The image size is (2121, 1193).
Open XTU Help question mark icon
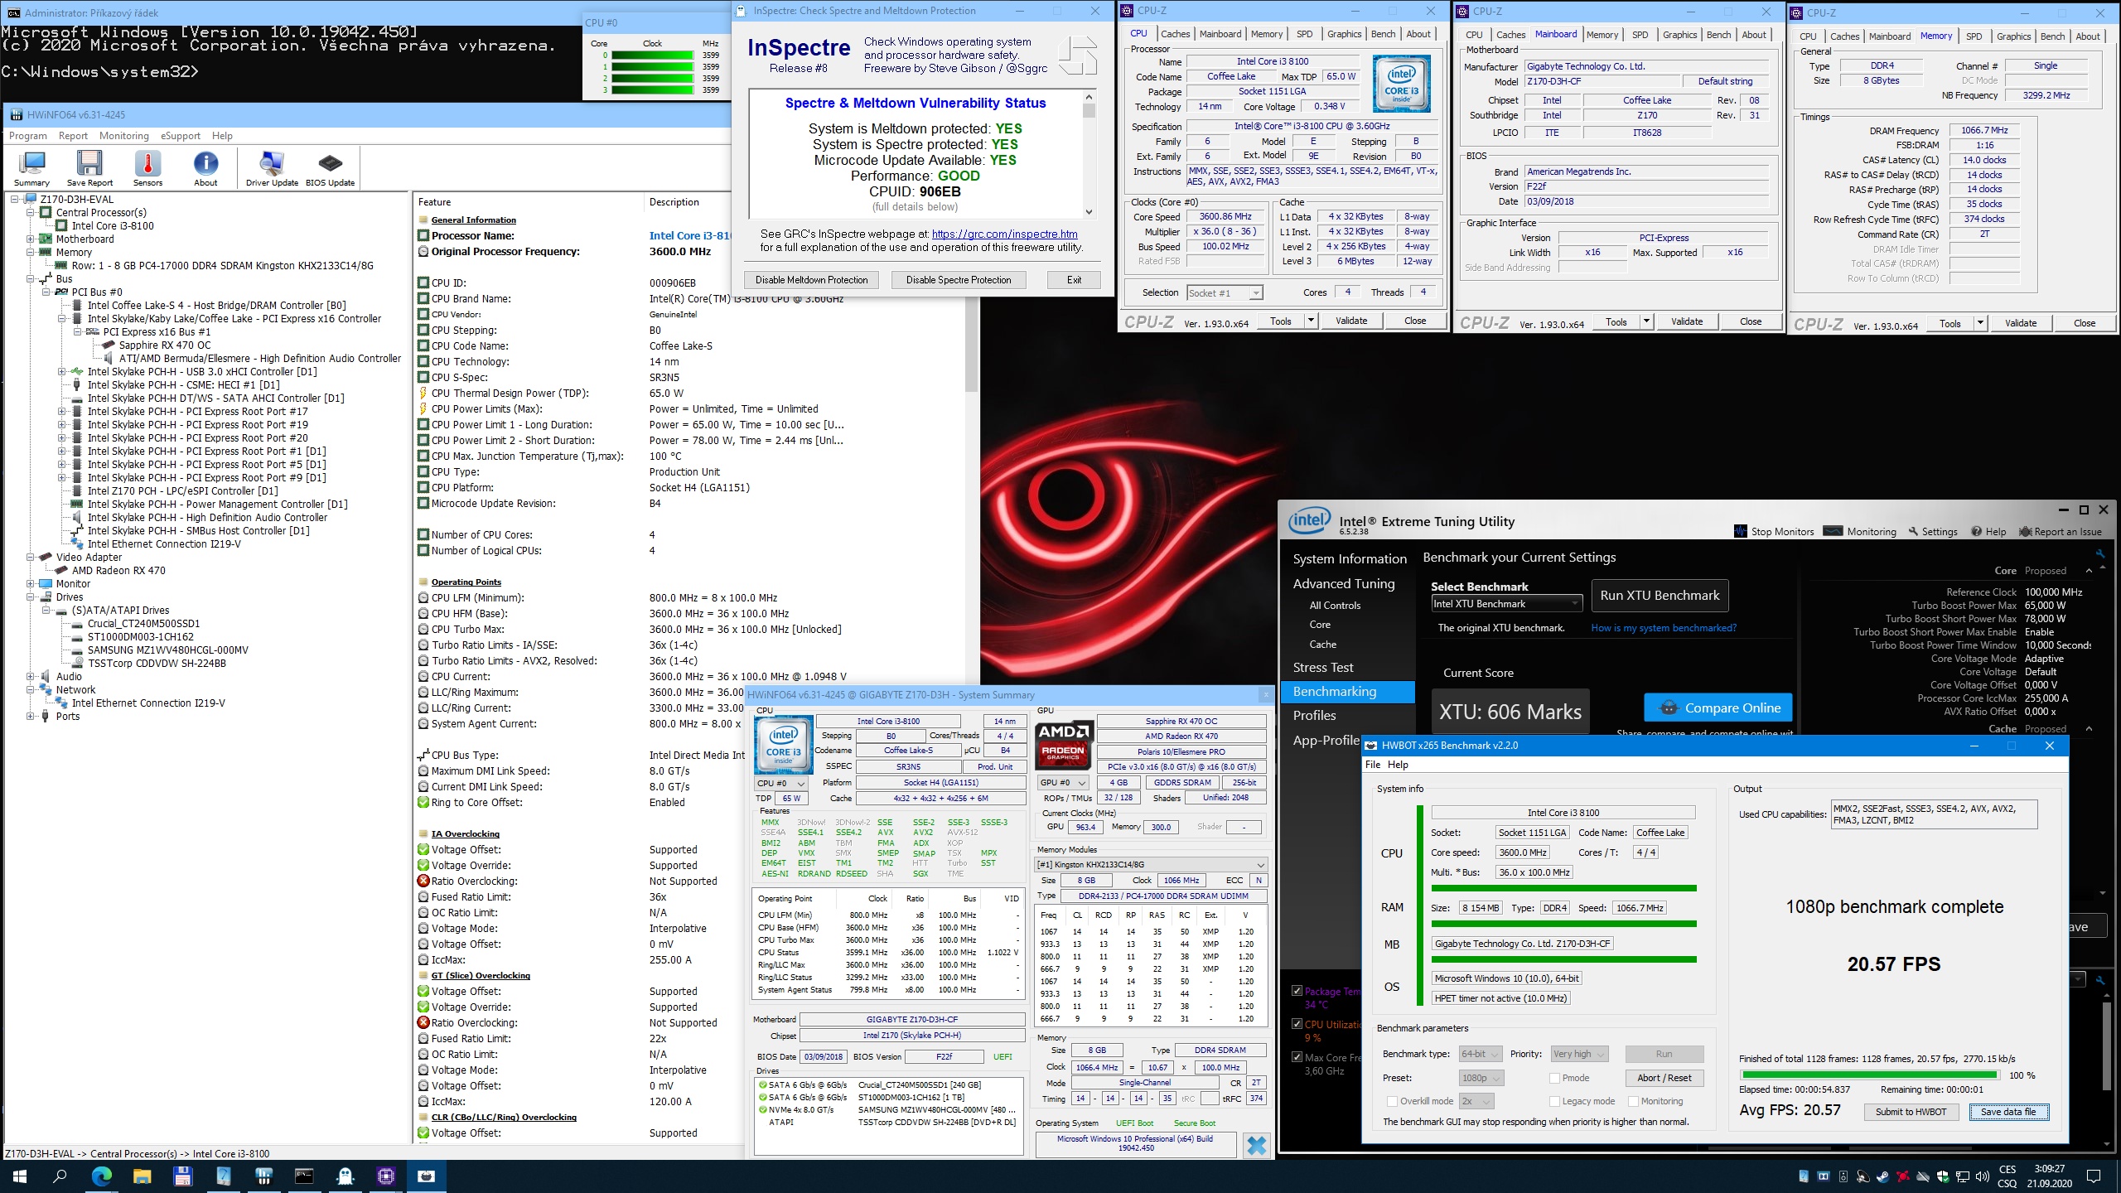pos(1976,532)
